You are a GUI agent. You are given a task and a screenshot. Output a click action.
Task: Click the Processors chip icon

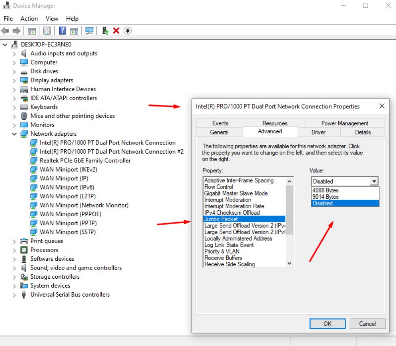point(24,250)
